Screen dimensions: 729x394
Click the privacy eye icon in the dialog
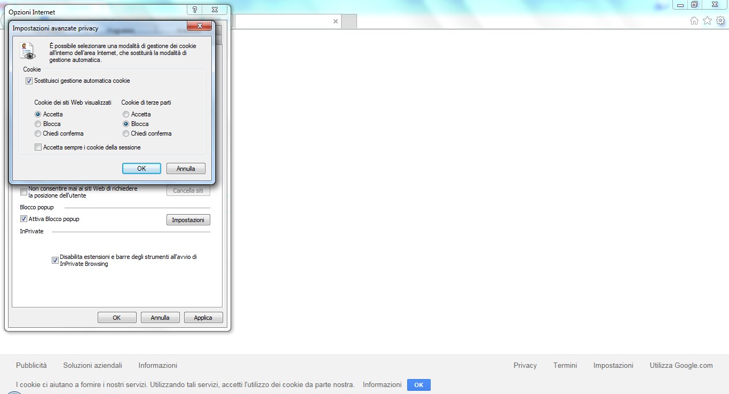27,50
